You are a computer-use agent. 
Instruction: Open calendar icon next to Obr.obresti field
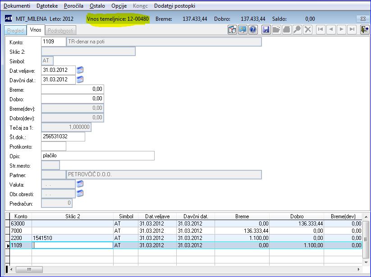[80, 193]
